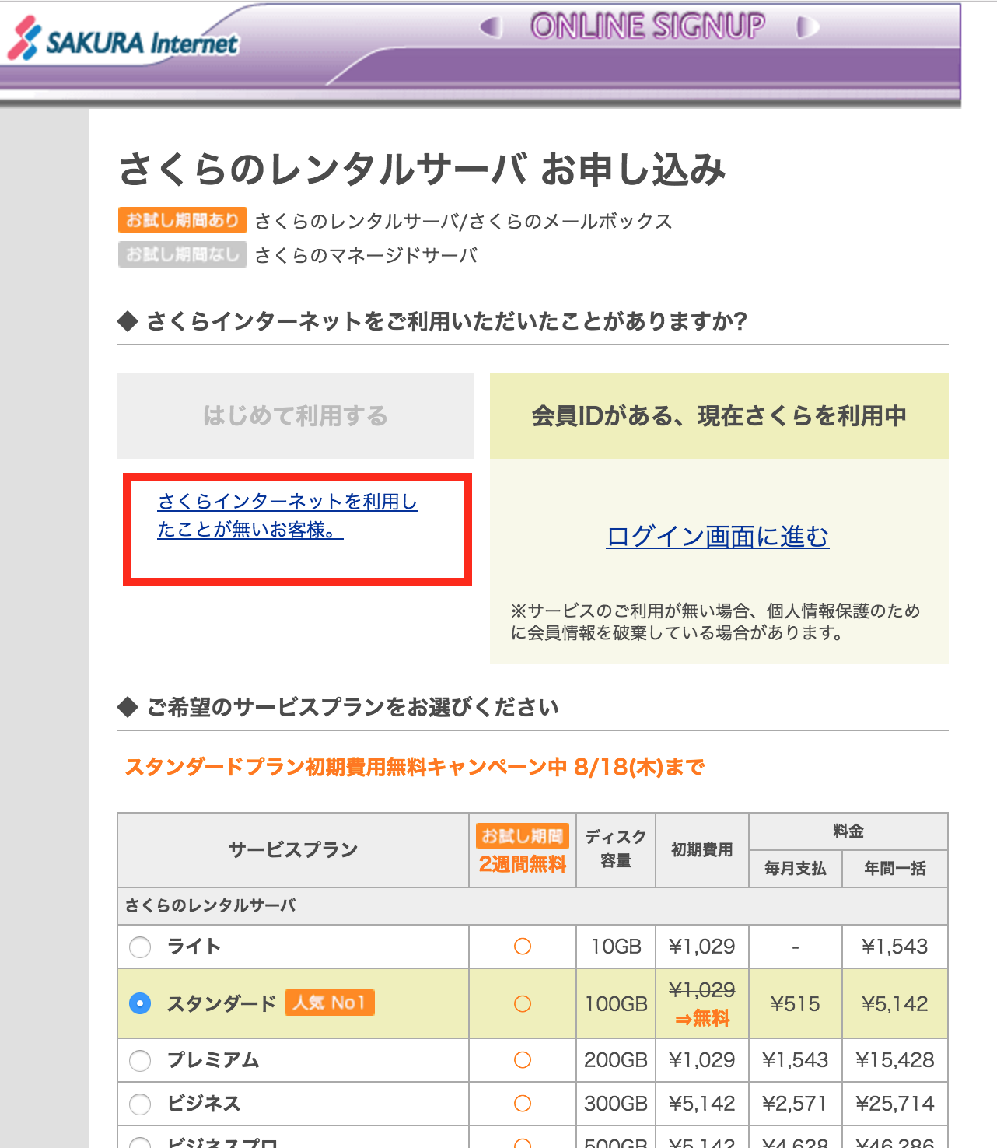Viewport: 997px width, 1148px height.
Task: Click the 初期費用 column header
Action: tap(702, 850)
